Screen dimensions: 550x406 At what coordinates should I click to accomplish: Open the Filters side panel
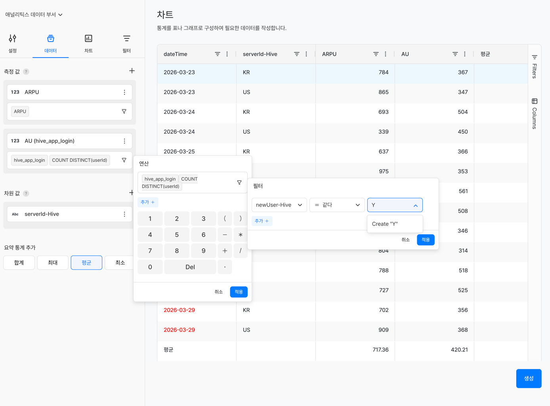535,67
